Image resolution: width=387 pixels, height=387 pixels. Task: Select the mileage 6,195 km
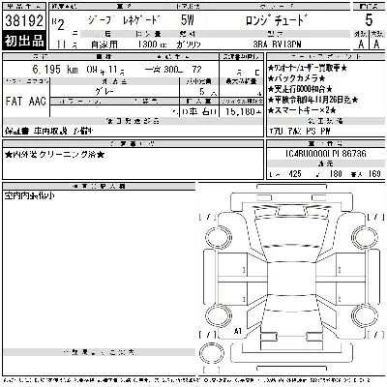point(55,69)
